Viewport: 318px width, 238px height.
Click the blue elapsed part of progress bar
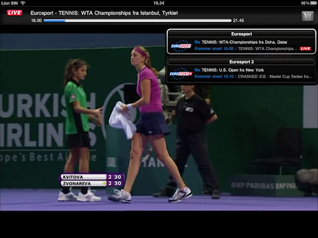point(54,20)
